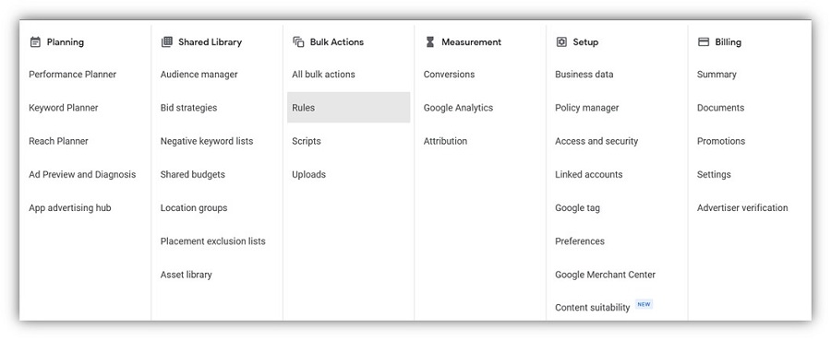Go to Linked accounts
The image size is (831, 340).
click(589, 174)
